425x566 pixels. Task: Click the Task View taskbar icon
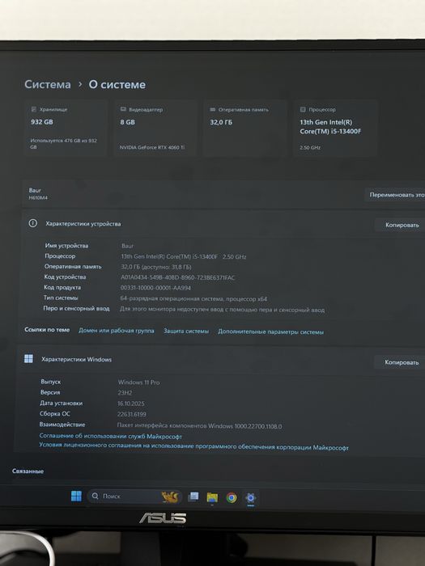click(193, 496)
